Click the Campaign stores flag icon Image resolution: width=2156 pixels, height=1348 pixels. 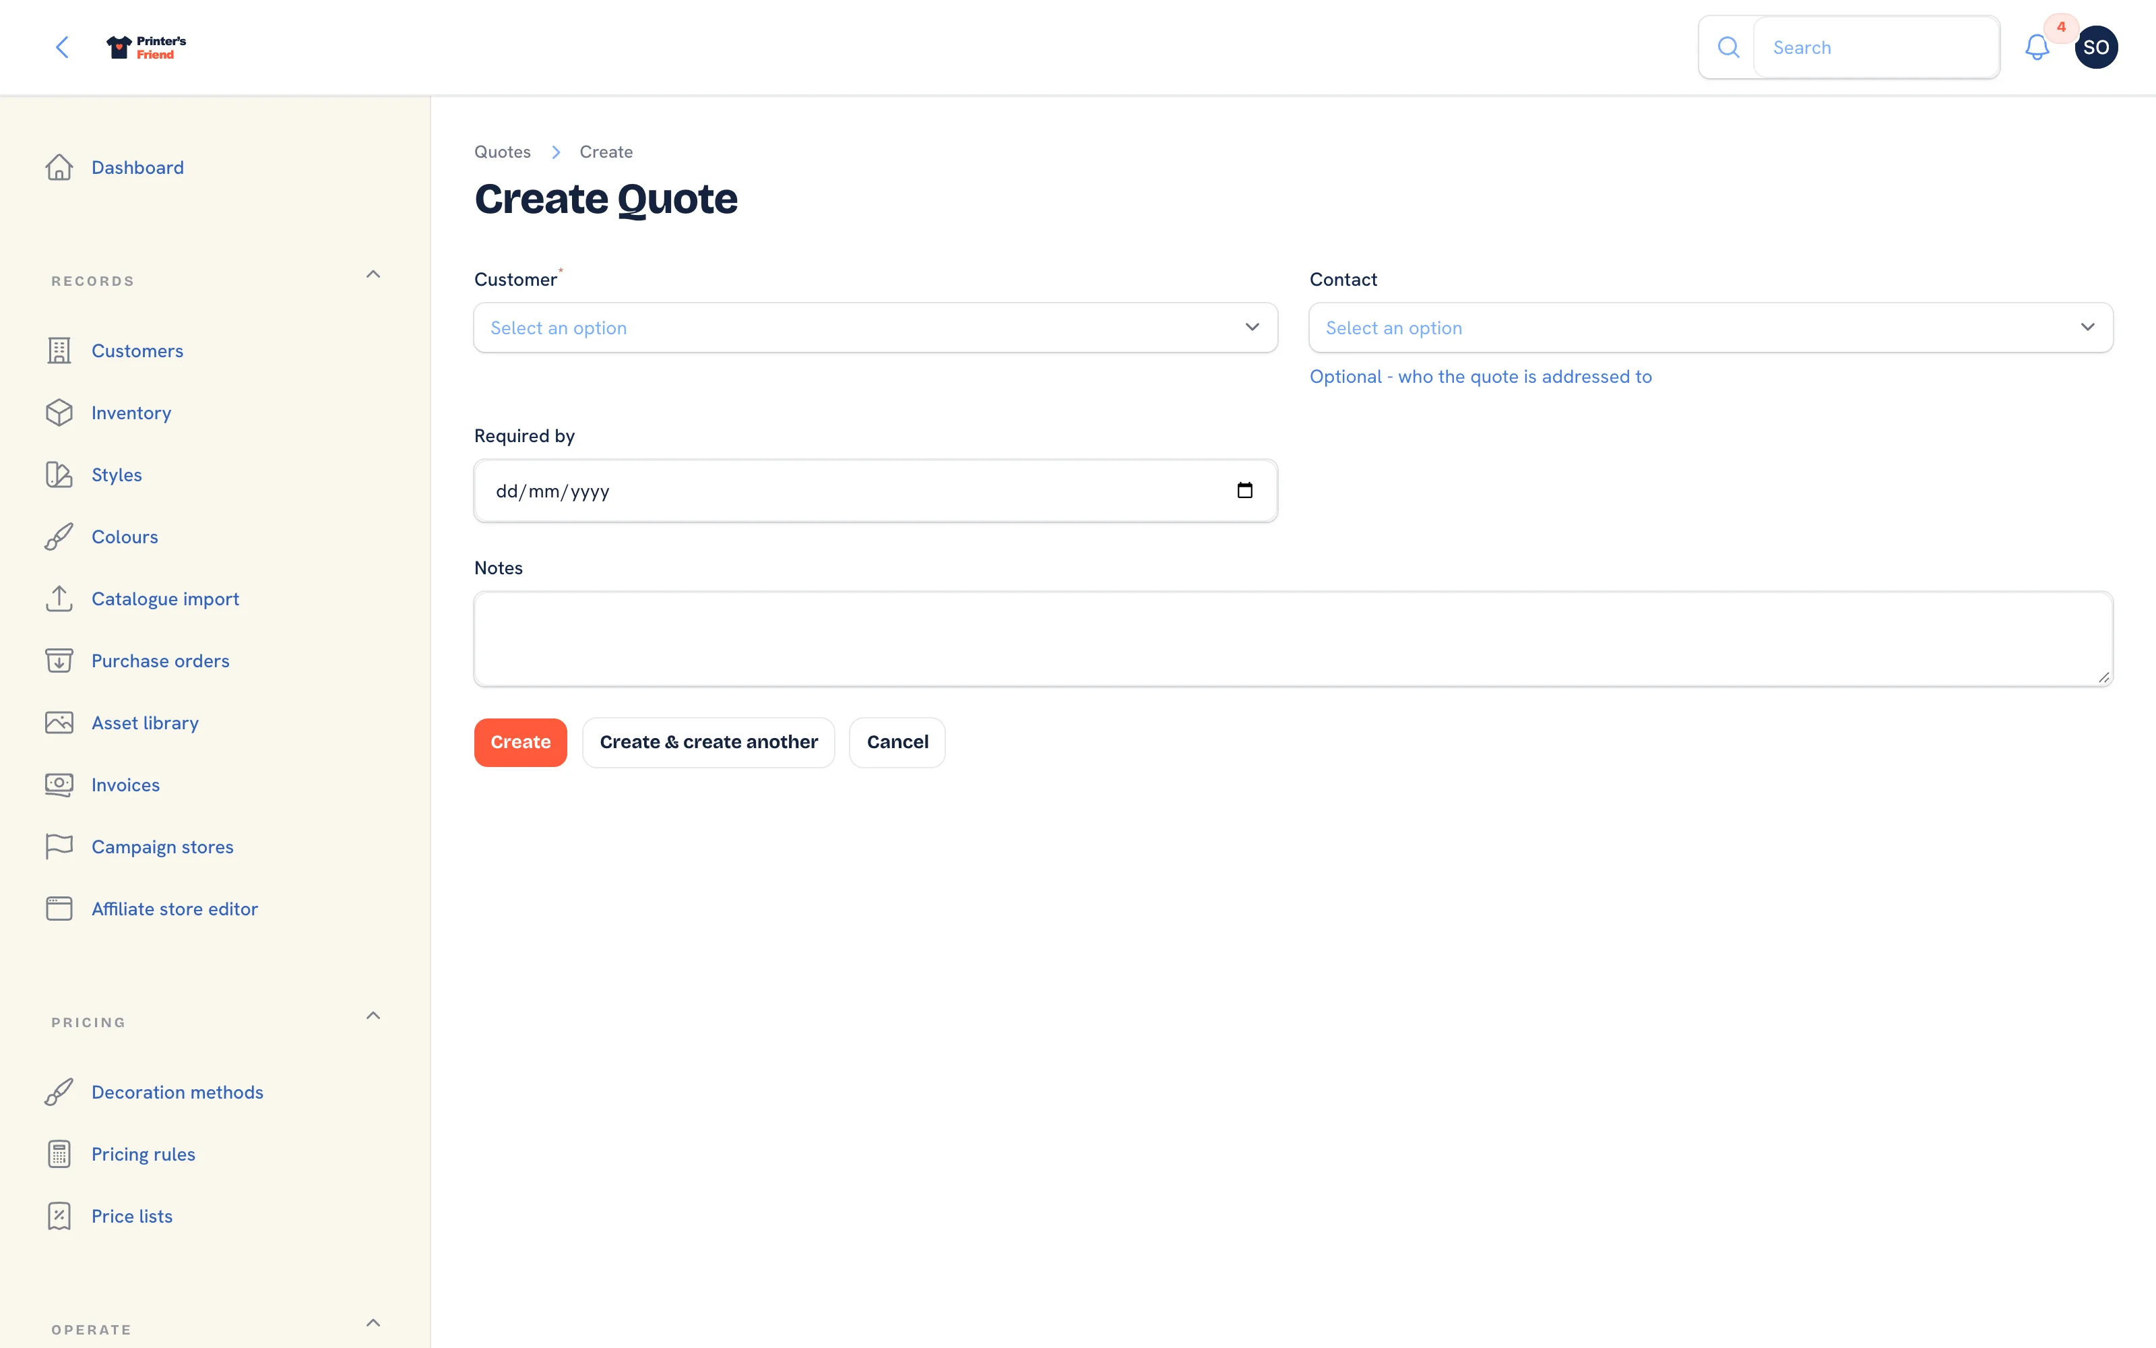60,847
